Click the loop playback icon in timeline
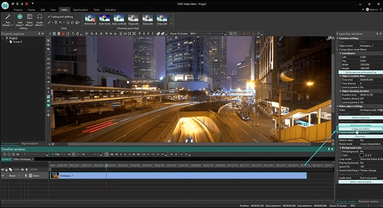Viewport: 383px width, 208px height. point(78,154)
